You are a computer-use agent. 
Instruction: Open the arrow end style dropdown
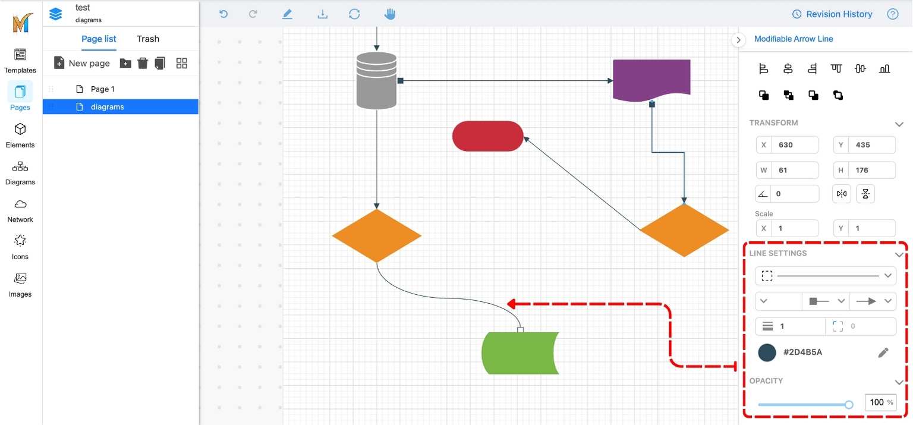click(x=873, y=301)
